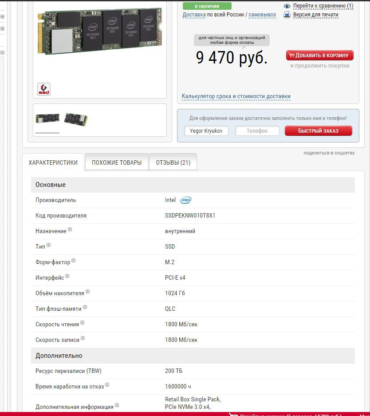Expand the topmost plus node in left sidebar
The image size is (370, 416).
coord(2,16)
